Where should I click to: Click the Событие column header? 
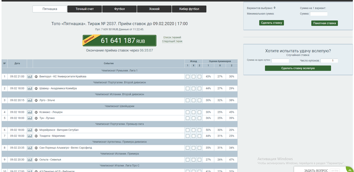pos(109,63)
